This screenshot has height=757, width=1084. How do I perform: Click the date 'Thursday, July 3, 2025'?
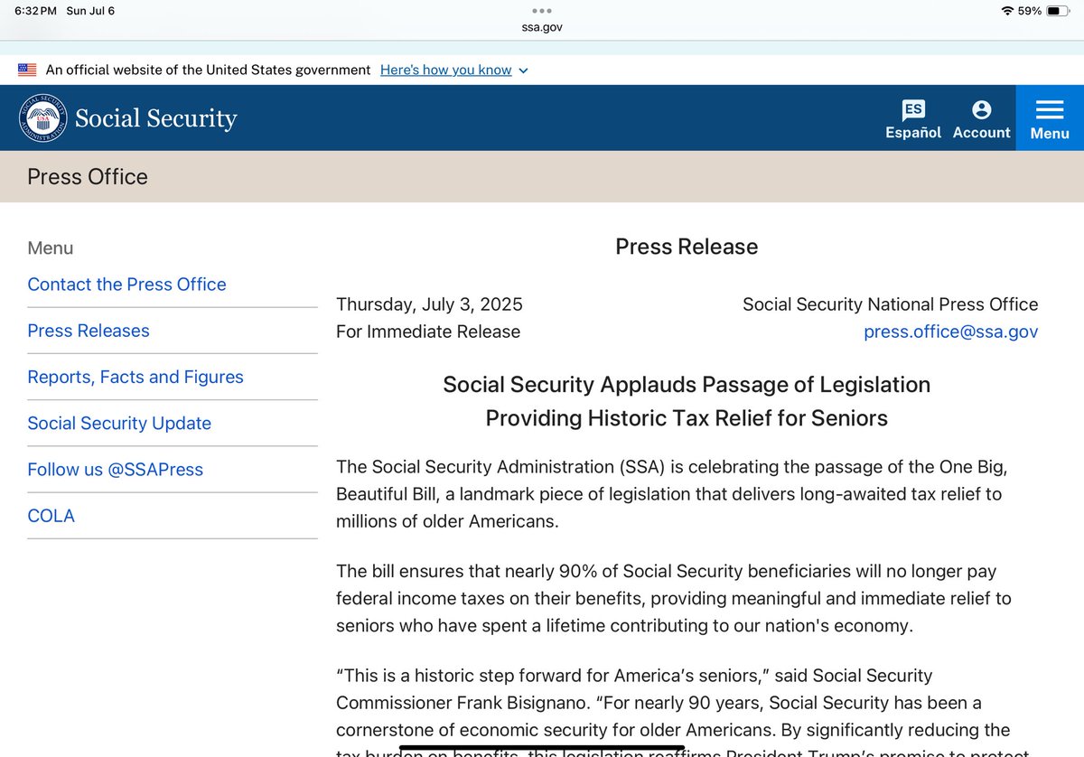click(x=429, y=304)
